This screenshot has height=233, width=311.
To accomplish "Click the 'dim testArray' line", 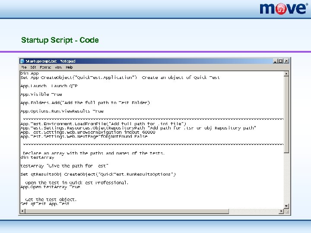I will tap(37, 157).
